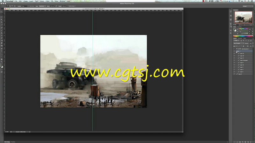Toggle visibility of Layer 0
The height and width of the screenshot is (143, 255).
click(234, 74)
